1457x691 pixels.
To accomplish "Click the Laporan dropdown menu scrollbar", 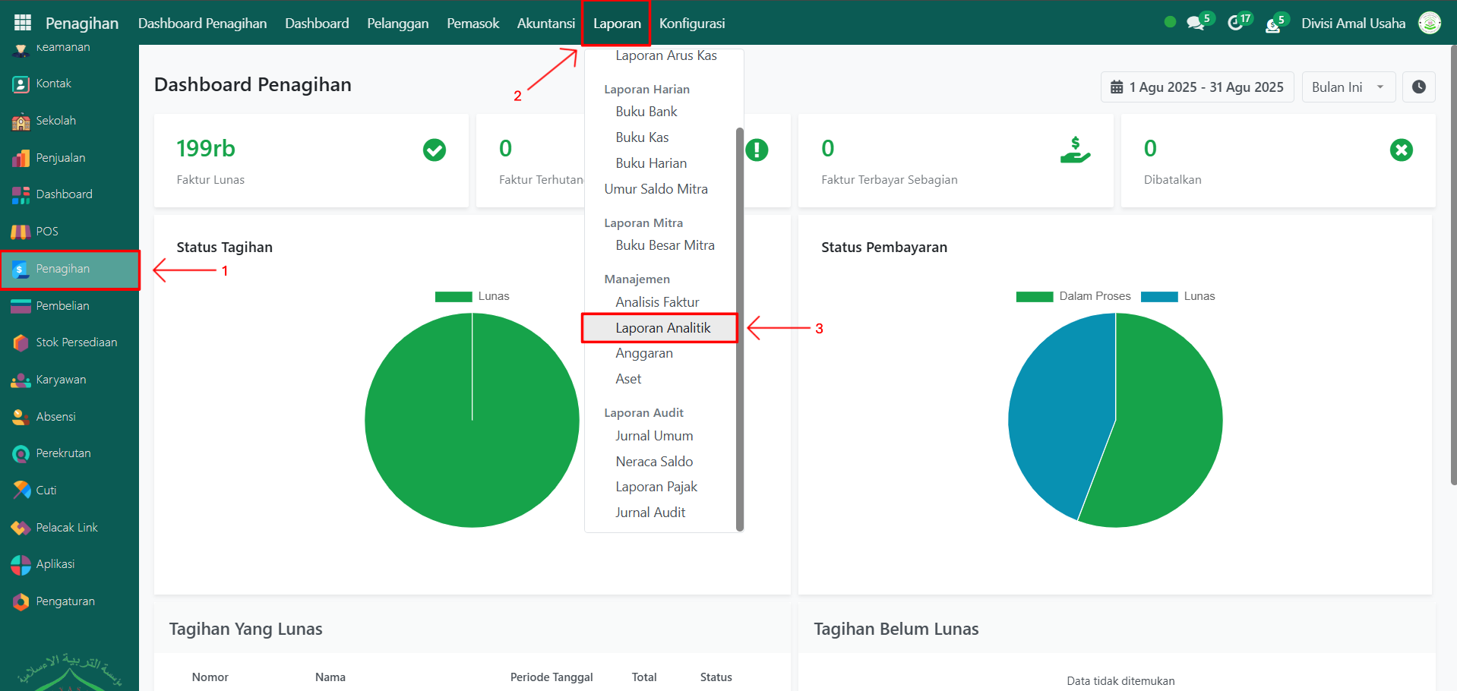I will pyautogui.click(x=740, y=327).
